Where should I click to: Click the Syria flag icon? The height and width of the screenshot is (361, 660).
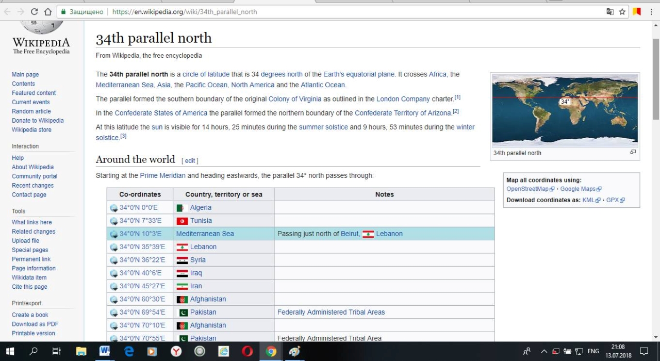[182, 260]
